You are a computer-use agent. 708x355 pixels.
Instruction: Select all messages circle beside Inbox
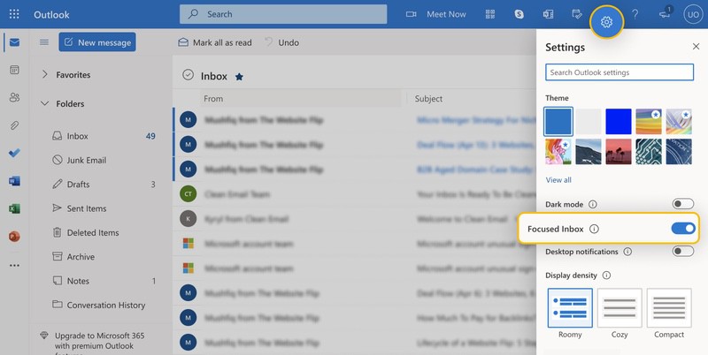(188, 75)
